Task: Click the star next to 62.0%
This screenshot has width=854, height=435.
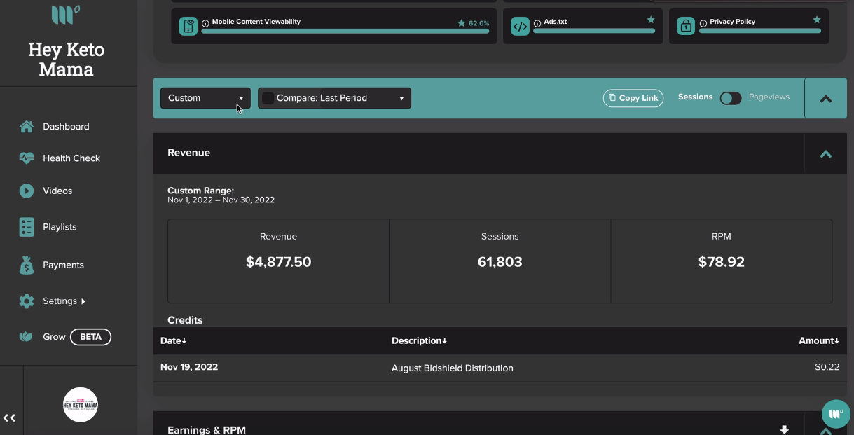Action: coord(461,23)
